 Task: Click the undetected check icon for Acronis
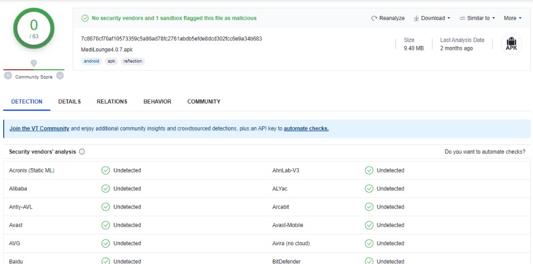click(x=105, y=170)
